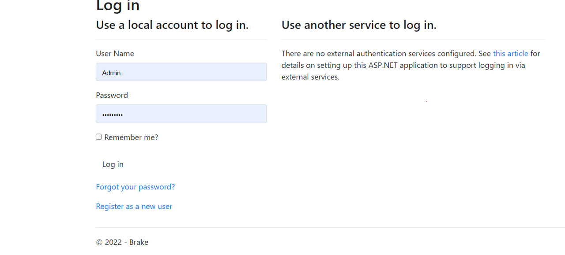
Task: Click the 2022 Brake copyright footer
Action: [122, 242]
